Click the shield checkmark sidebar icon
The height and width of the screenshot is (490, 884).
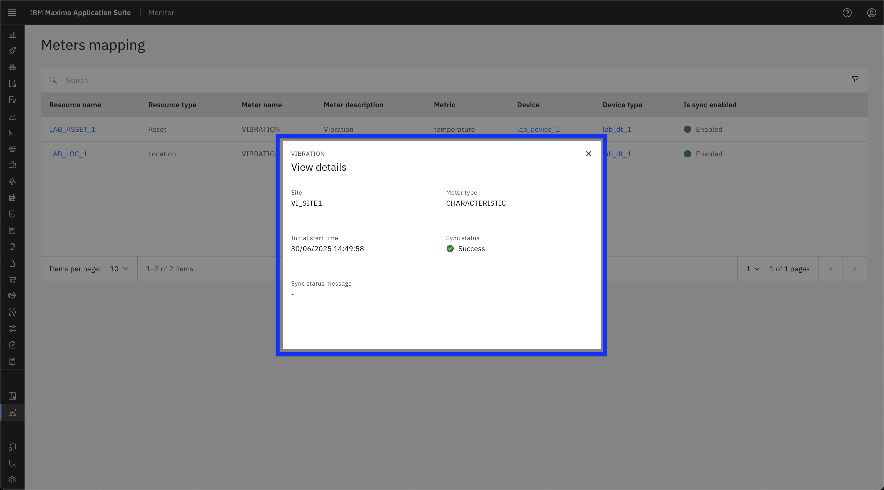(x=12, y=214)
